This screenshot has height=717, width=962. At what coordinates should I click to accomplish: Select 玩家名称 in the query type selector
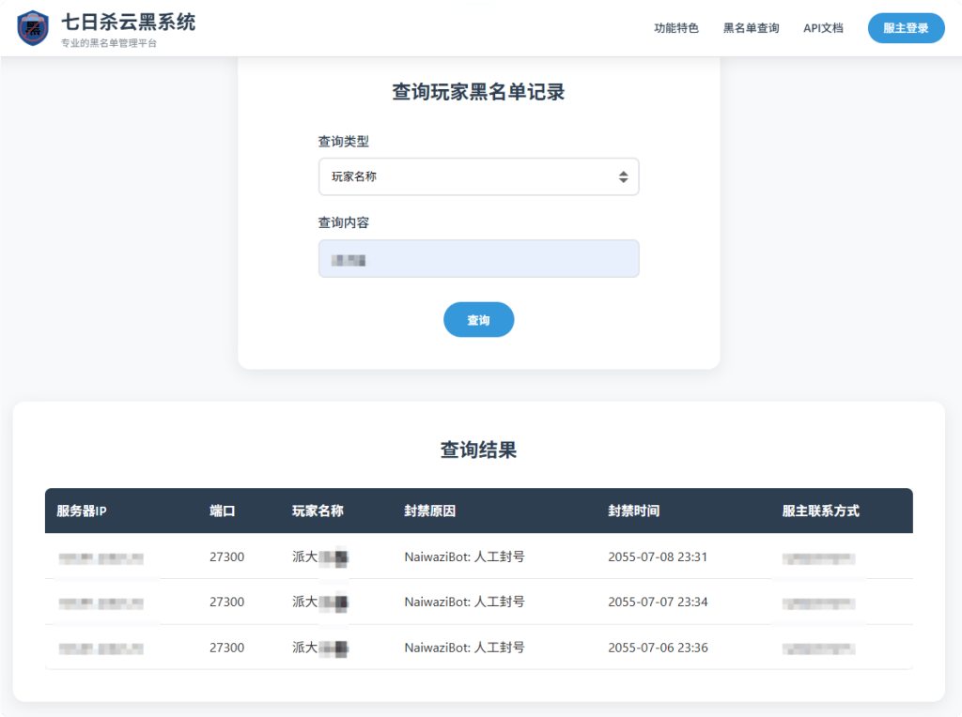tap(479, 176)
